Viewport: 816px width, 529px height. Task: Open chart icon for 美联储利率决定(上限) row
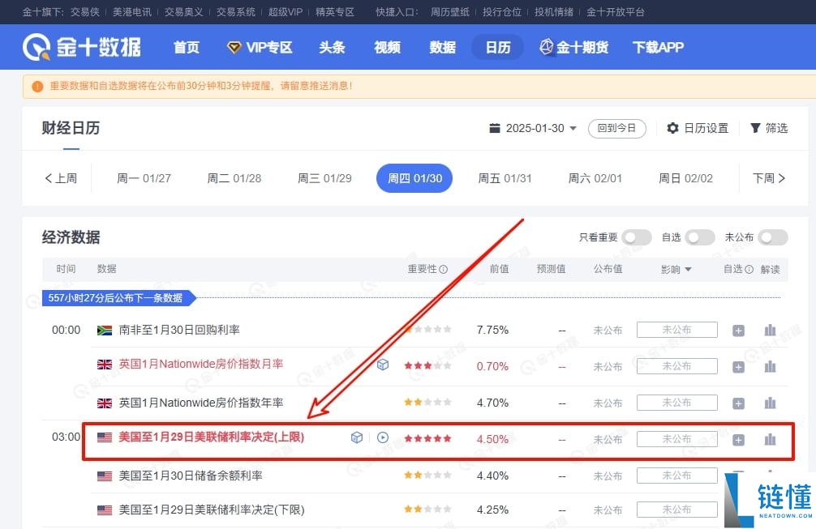[x=771, y=440]
